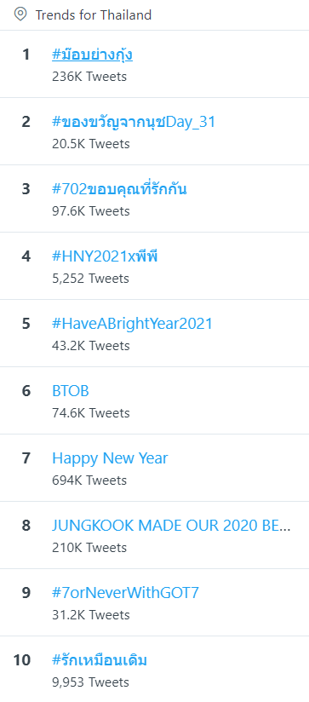Select the rank number 10 entry
This screenshot has height=702, width=309.
pyautogui.click(x=22, y=660)
